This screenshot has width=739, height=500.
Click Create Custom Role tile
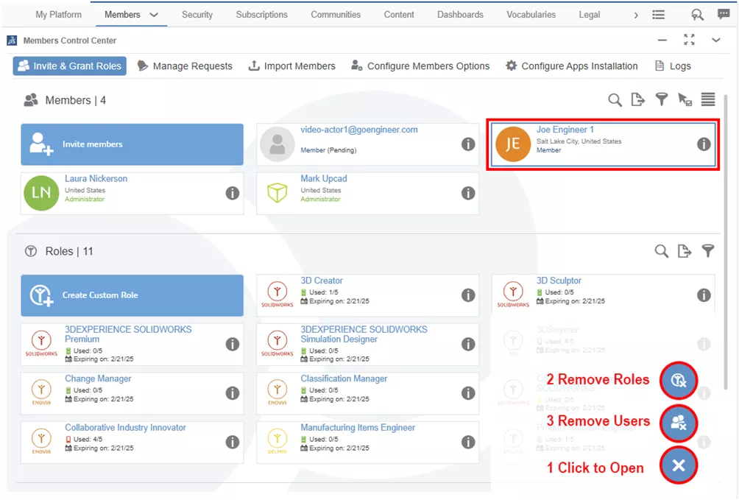point(132,295)
